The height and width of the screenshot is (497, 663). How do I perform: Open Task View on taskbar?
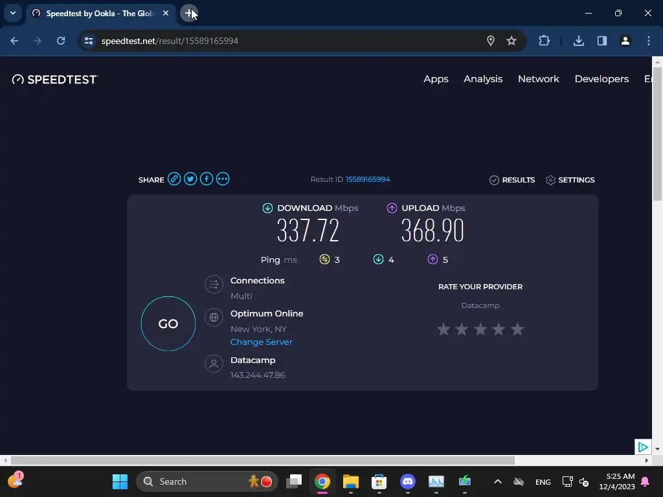(294, 481)
